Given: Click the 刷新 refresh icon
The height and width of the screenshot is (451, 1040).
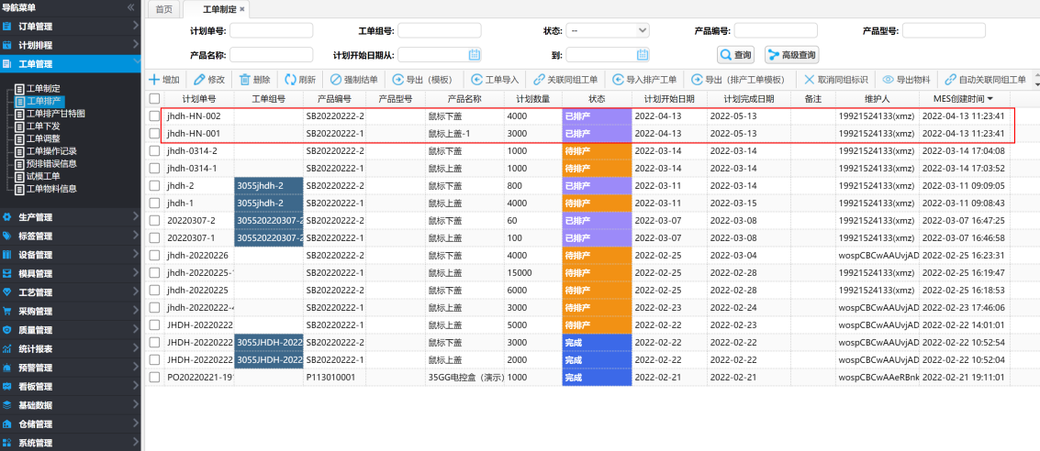Looking at the screenshot, I should (290, 80).
